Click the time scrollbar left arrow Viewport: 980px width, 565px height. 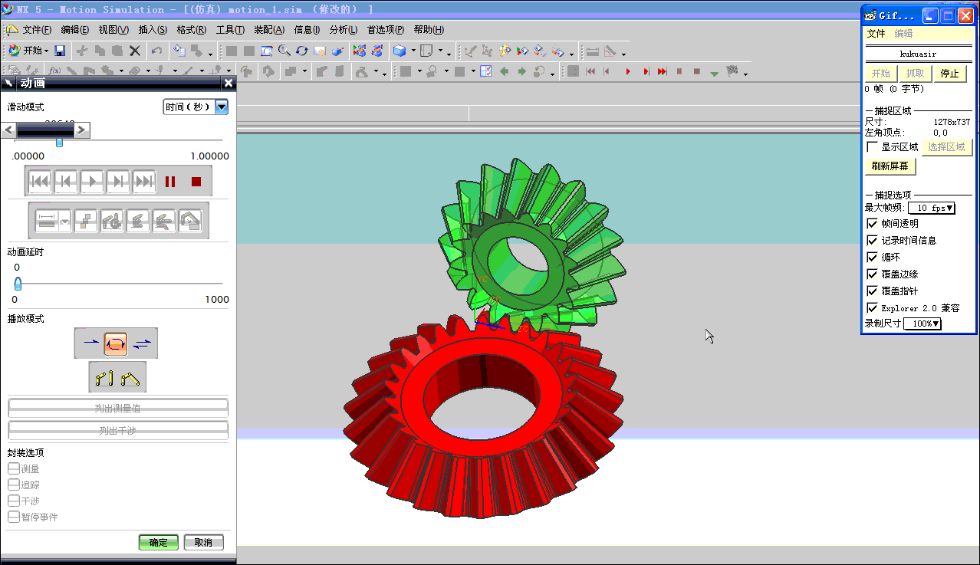8,130
